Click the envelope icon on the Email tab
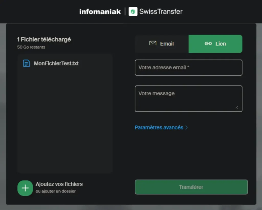This screenshot has height=210, width=262. (153, 43)
